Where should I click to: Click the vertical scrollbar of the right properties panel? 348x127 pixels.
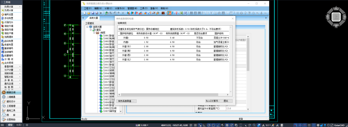point(248,55)
